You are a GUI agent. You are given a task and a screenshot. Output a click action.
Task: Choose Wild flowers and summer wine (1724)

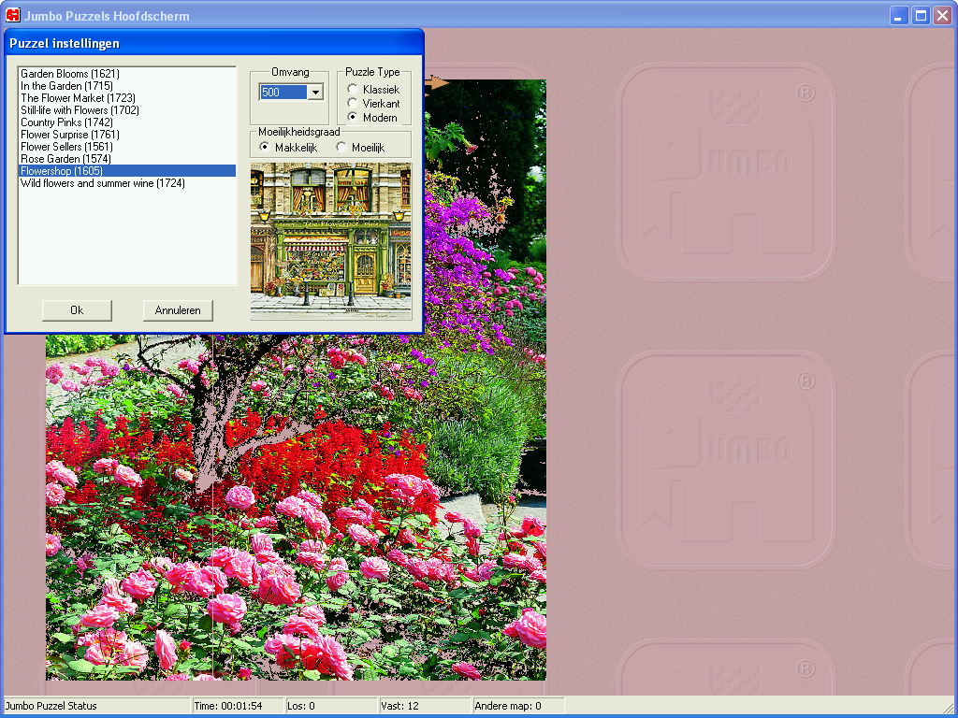(127, 183)
